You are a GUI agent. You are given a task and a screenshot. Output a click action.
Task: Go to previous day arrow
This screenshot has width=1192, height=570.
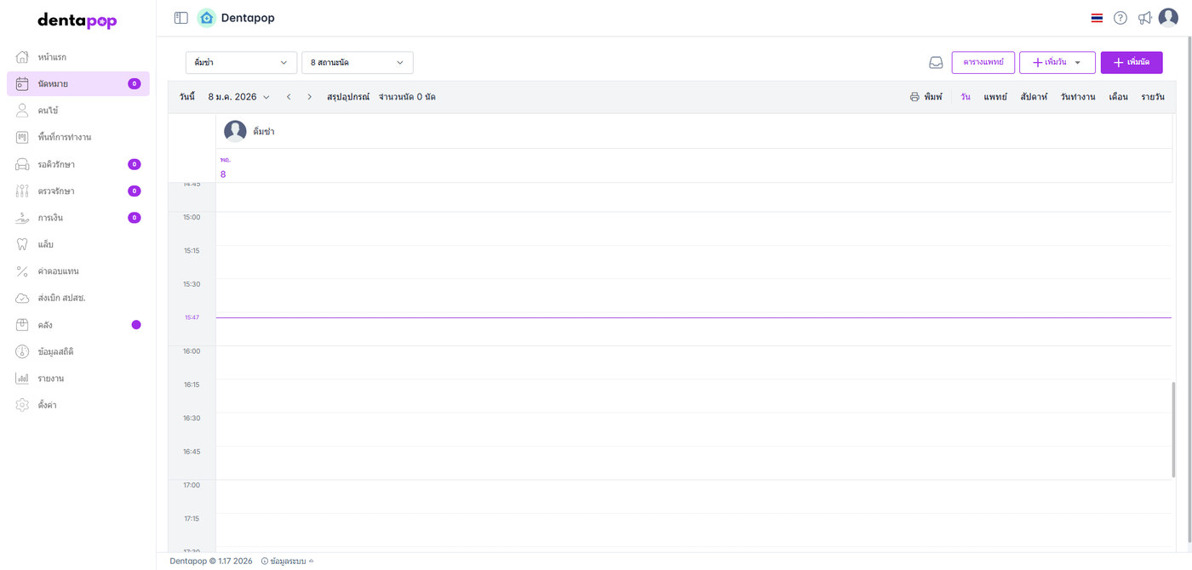289,97
